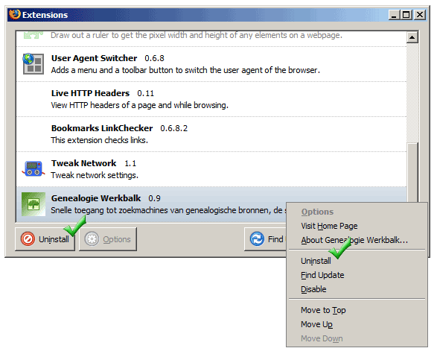The image size is (437, 354).
Task: Click the Uninstall button below the list
Action: pyautogui.click(x=45, y=239)
